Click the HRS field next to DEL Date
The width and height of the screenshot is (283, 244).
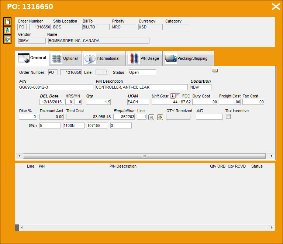coord(69,102)
